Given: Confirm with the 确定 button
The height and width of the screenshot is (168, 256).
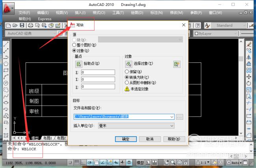Looking at the screenshot, I should click(126, 139).
